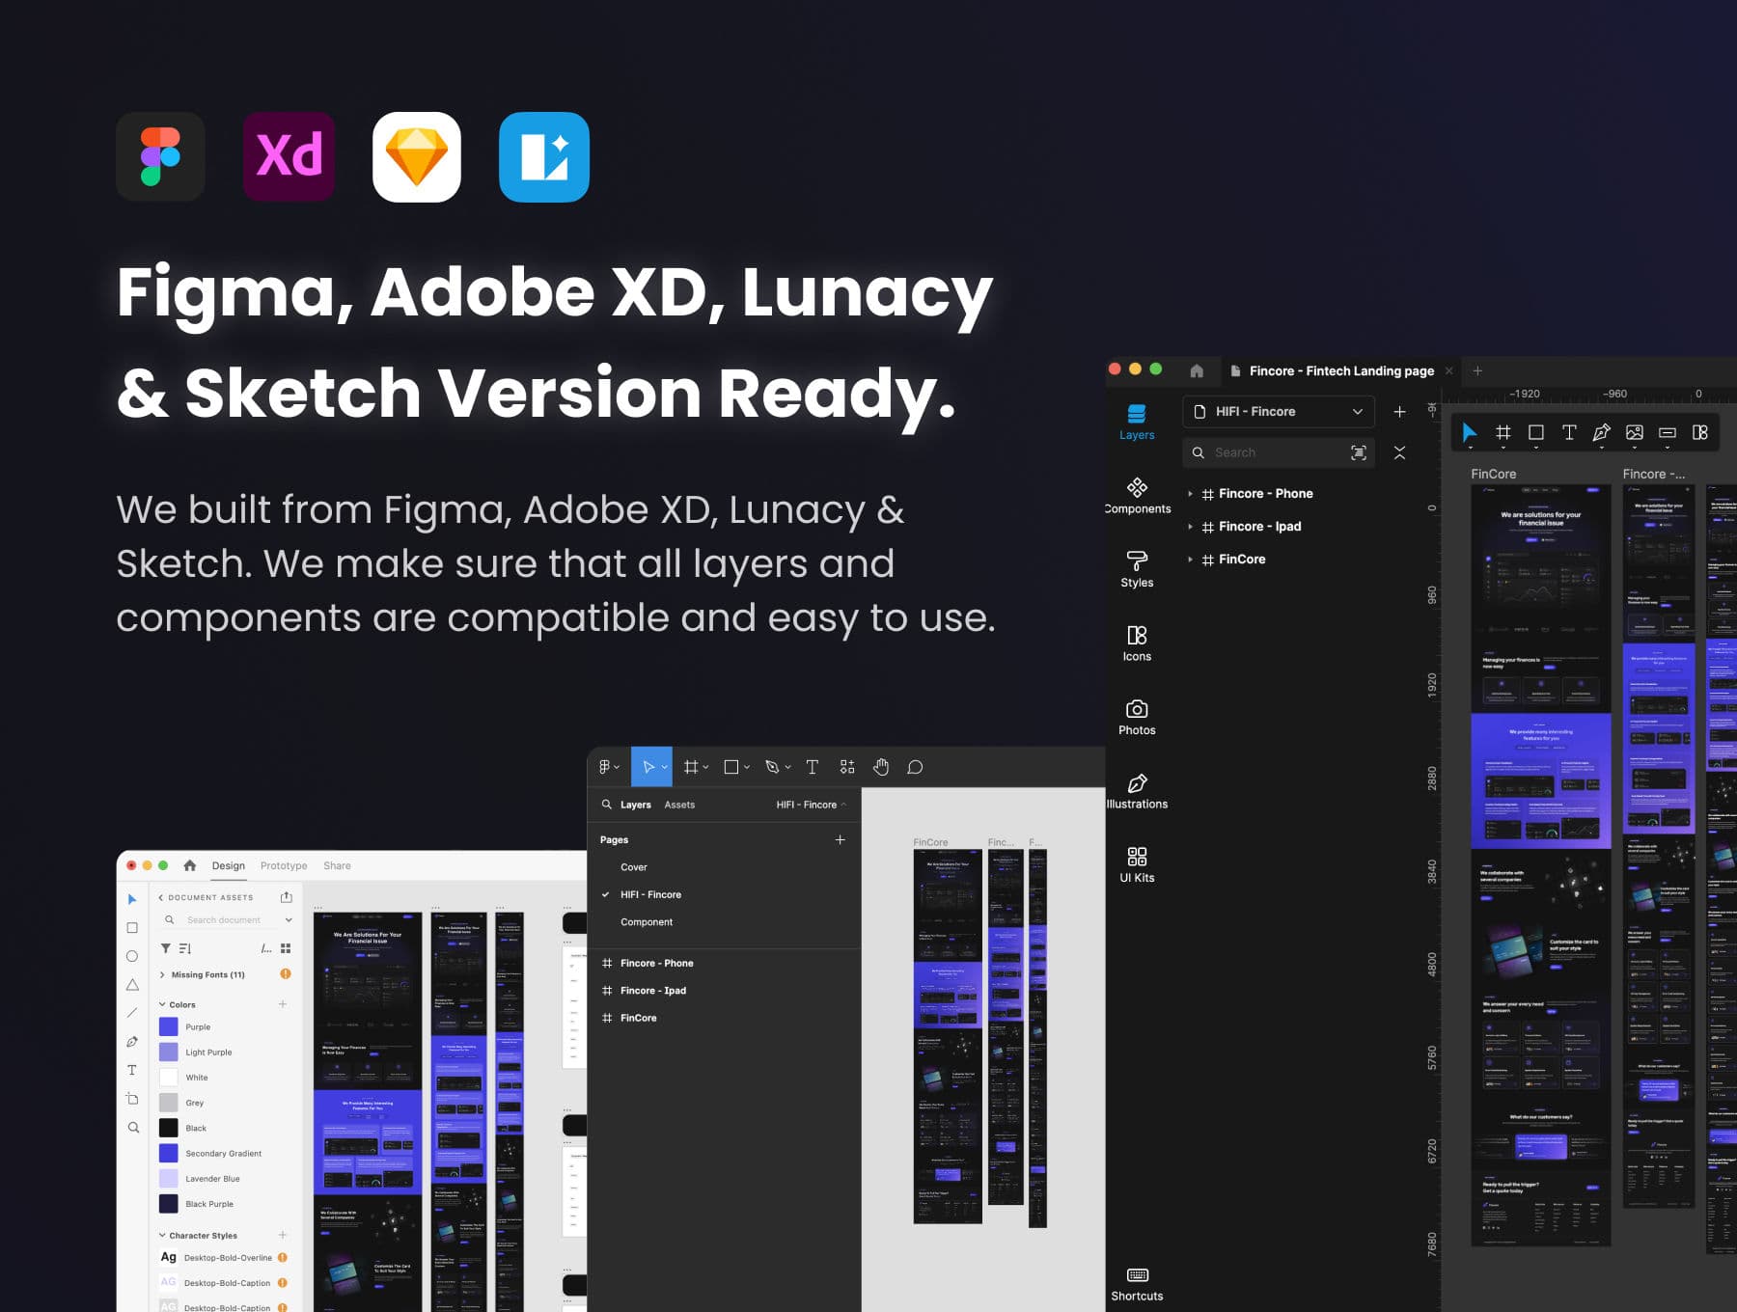
Task: Open Figma Resources components tool
Action: pyautogui.click(x=847, y=767)
